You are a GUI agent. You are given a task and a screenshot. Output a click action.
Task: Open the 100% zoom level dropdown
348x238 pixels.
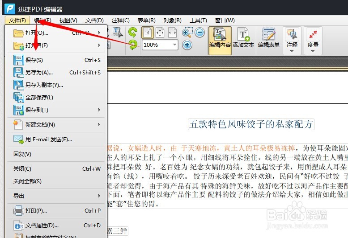(174, 45)
